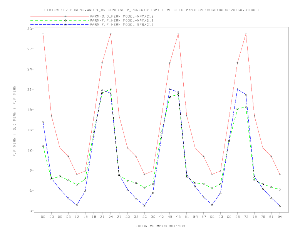Viewport: 305px width, 236px height.
Task: Click x-axis forecast hour tick 84
Action: point(280,217)
